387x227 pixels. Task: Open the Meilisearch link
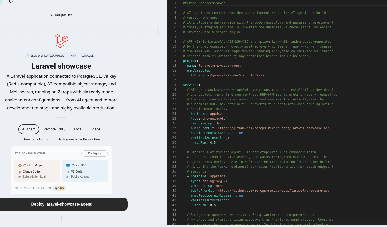point(21,92)
